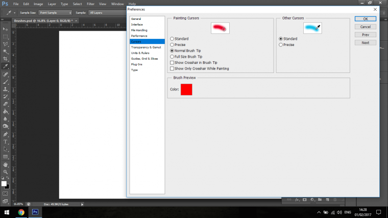388x218 pixels.
Task: Select the Path Selection tool
Action: [x=5, y=149]
